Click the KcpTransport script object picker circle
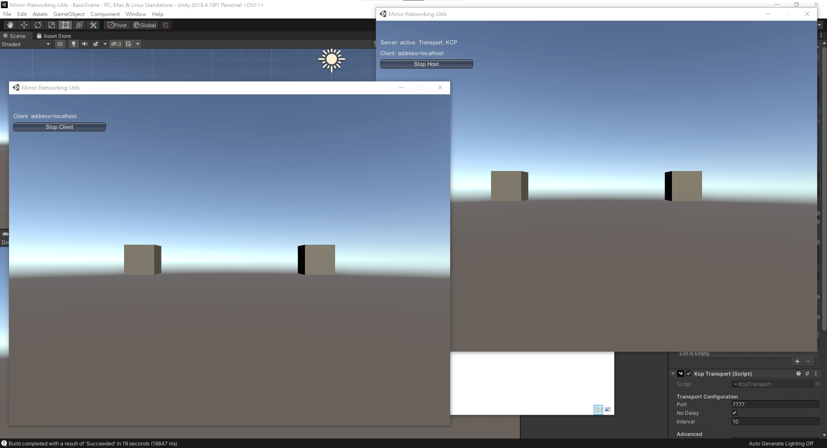This screenshot has width=827, height=448. click(817, 384)
